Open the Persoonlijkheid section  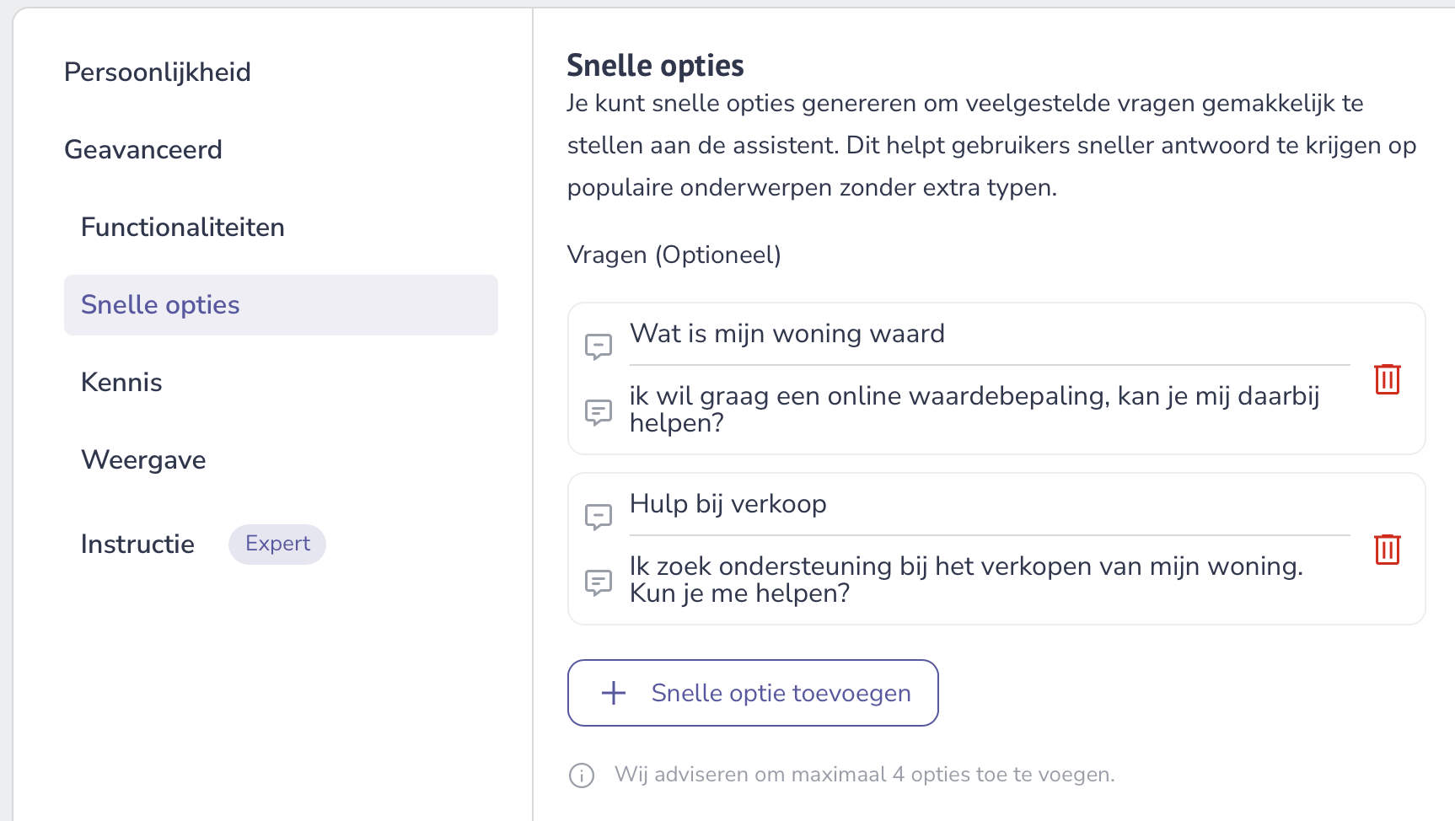(158, 72)
